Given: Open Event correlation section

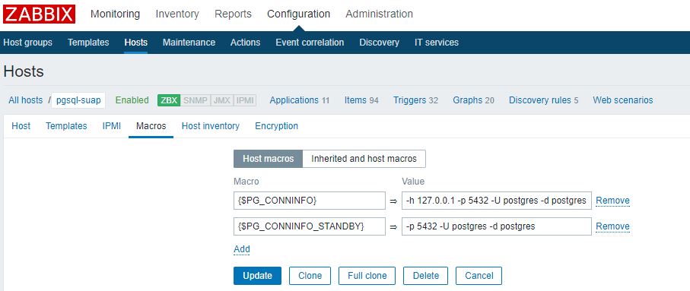Looking at the screenshot, I should pos(310,43).
